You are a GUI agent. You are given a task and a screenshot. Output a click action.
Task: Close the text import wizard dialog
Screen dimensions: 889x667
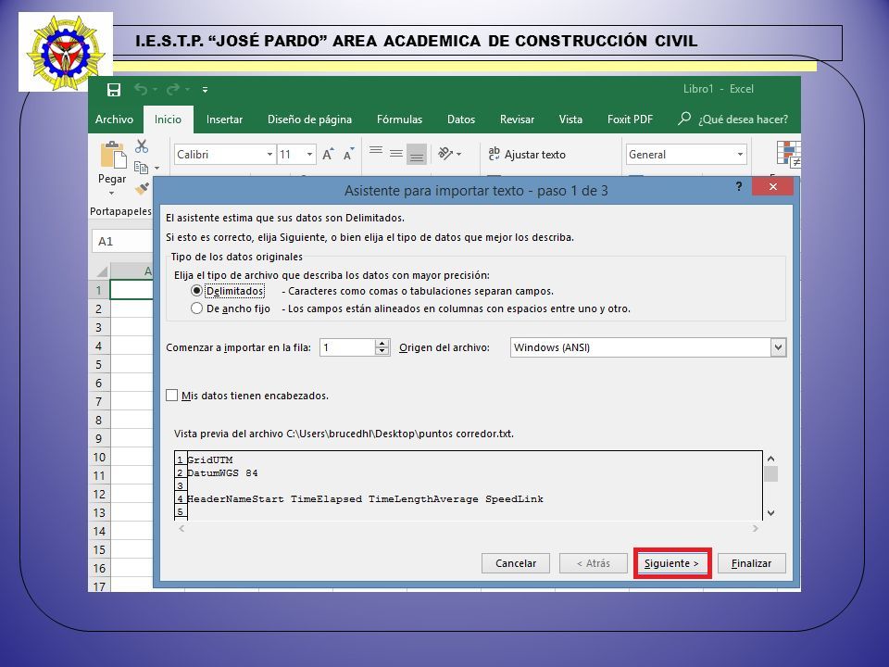772,186
